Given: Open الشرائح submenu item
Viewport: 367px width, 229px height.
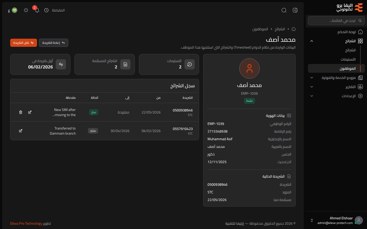Looking at the screenshot, I should coord(350,50).
